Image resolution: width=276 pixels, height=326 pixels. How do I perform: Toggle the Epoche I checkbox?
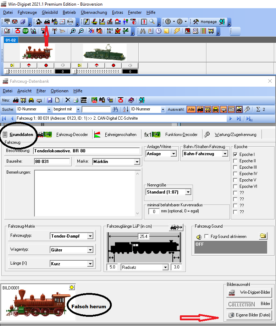[236, 154]
